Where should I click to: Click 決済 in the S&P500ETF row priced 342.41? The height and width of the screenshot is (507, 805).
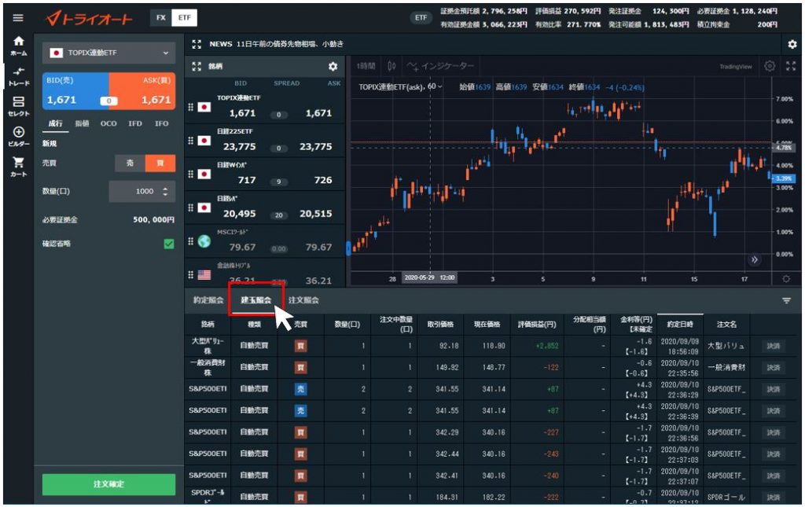774,476
